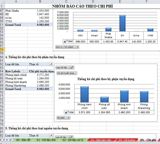The height and width of the screenshot is (144, 160).
Task: Open the 'Đơn vị / Chi nhánh' chart dropdown
Action: click(67, 47)
